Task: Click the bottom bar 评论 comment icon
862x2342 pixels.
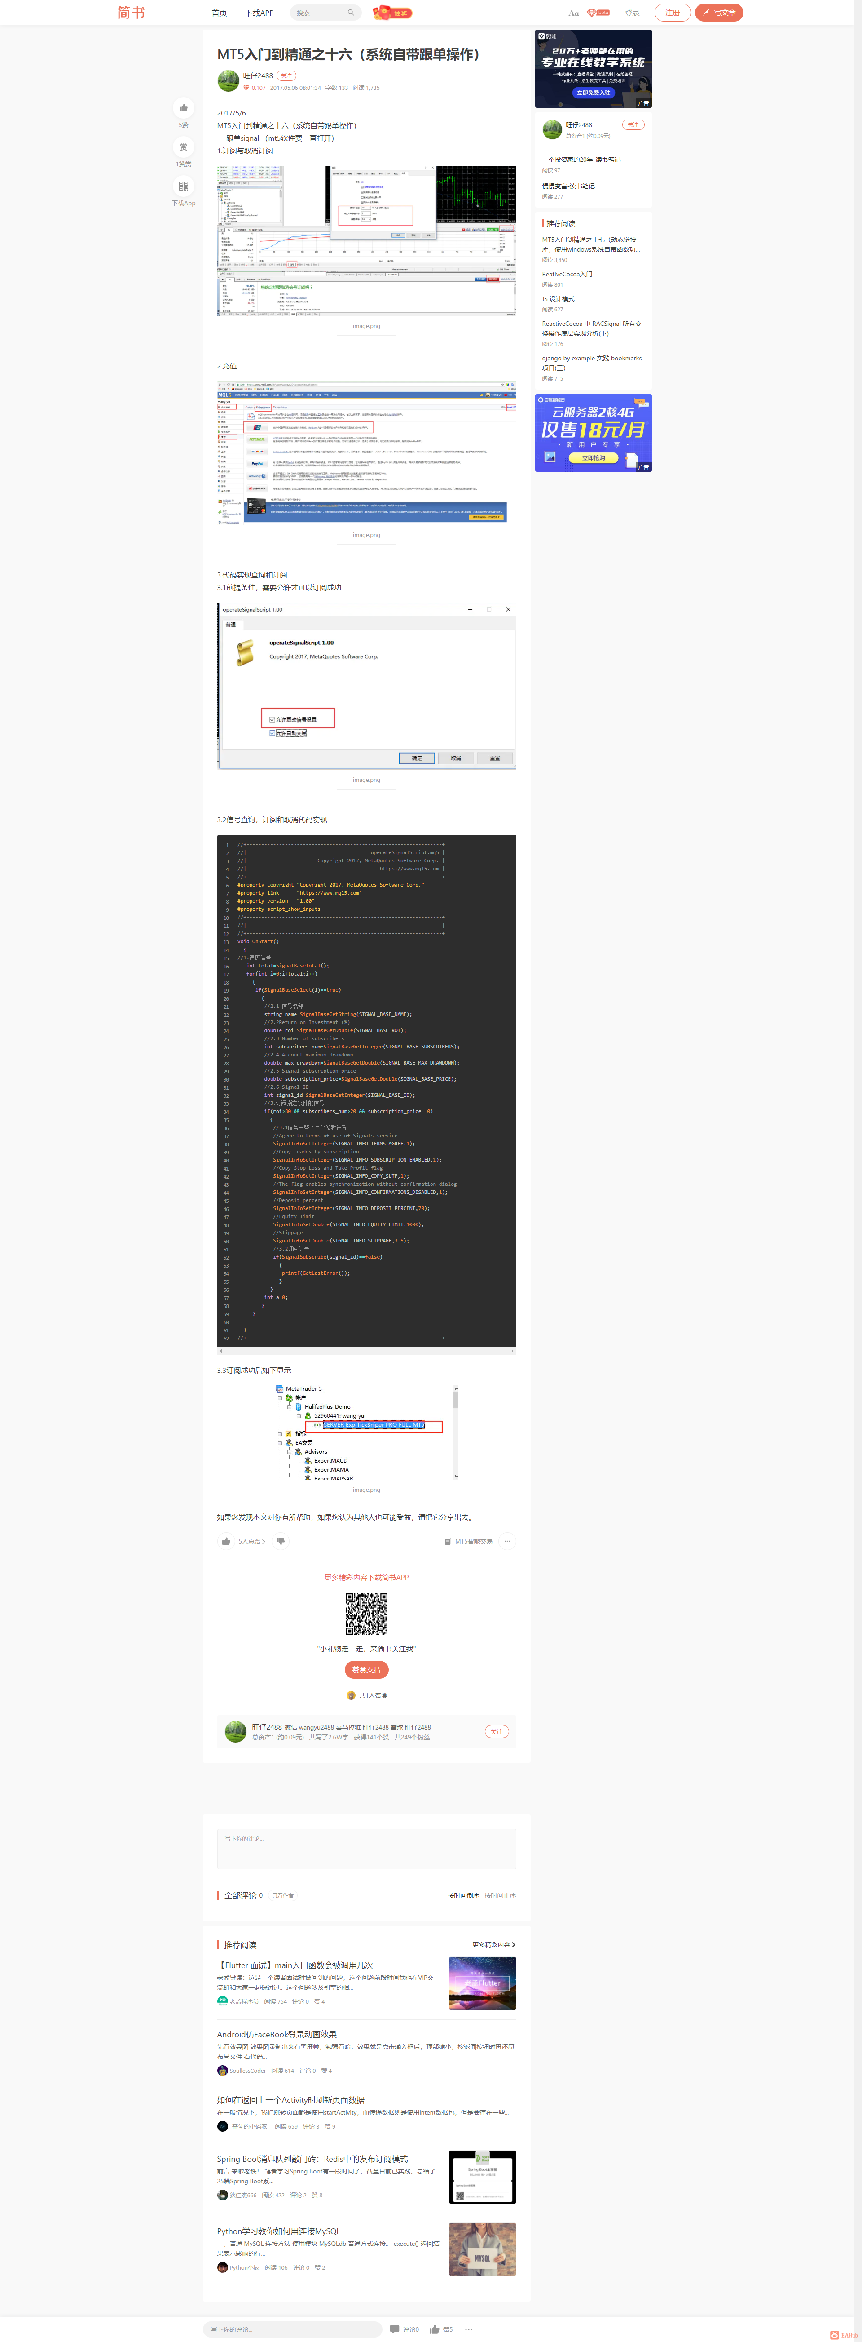Action: [395, 2329]
